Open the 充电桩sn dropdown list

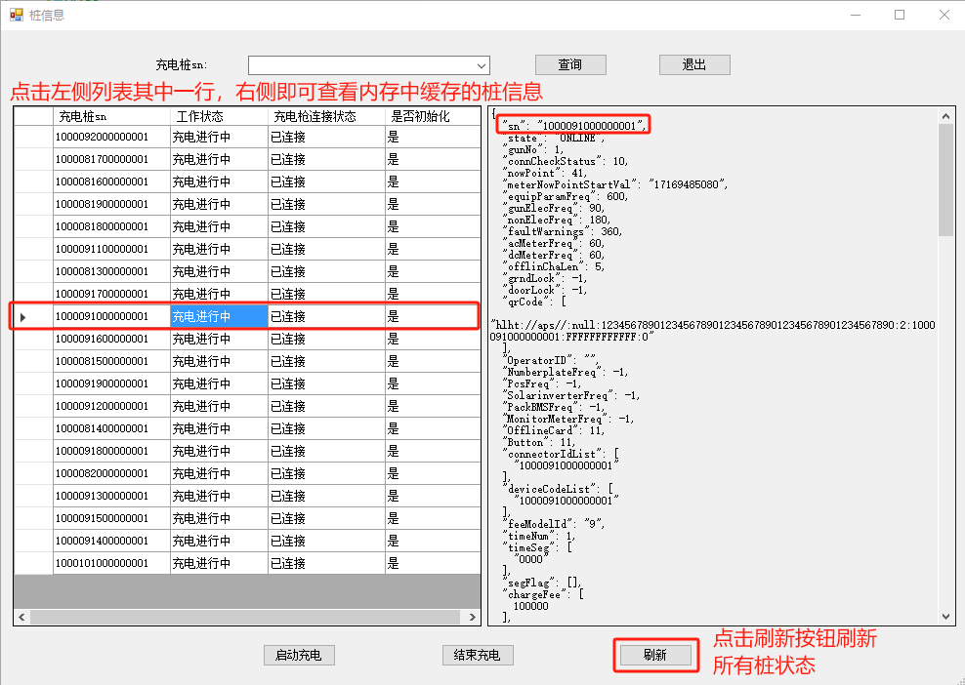pyautogui.click(x=482, y=65)
